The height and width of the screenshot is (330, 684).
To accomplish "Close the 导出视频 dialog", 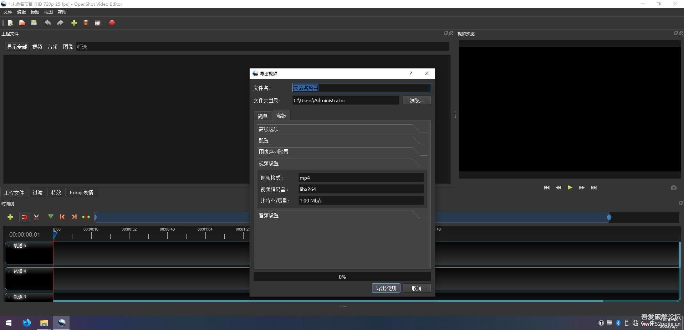I will coord(427,73).
